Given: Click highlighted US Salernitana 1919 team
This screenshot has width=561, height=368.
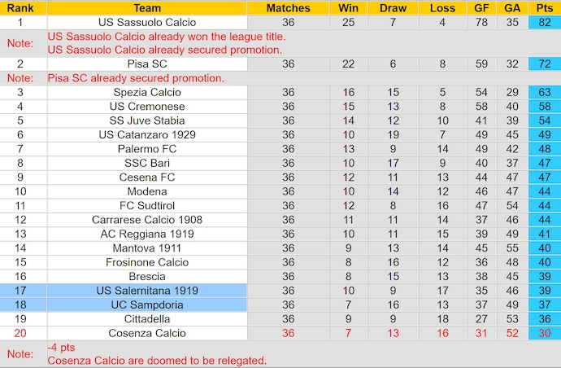Looking at the screenshot, I should pos(147,291).
